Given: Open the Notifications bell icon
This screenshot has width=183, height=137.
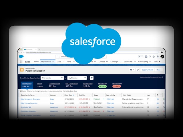Looking at the screenshot, I should tap(158, 57).
